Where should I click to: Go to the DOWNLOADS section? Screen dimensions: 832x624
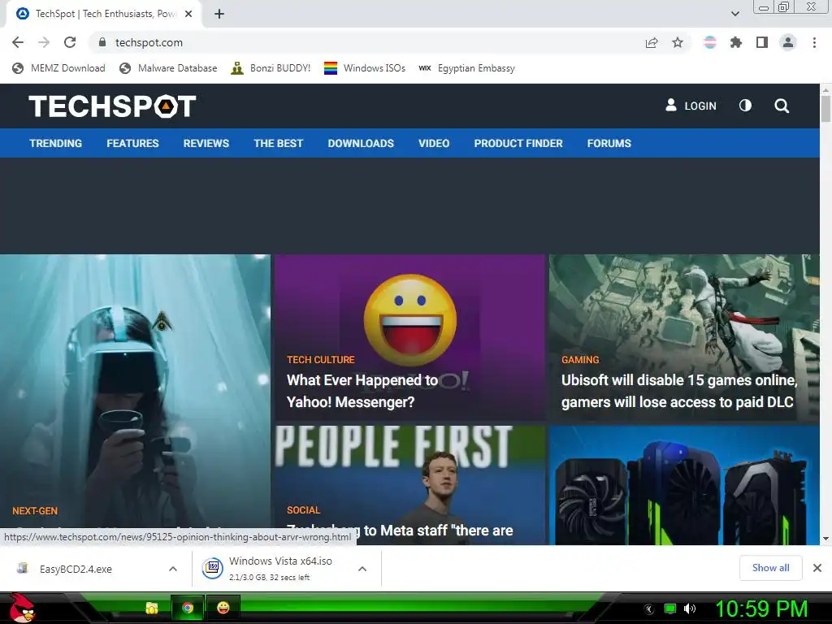(361, 143)
